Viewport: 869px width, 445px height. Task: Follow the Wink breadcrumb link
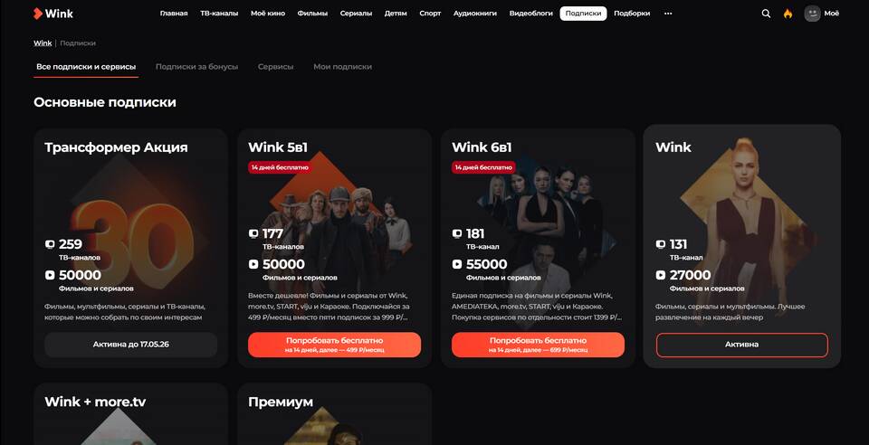(x=43, y=43)
